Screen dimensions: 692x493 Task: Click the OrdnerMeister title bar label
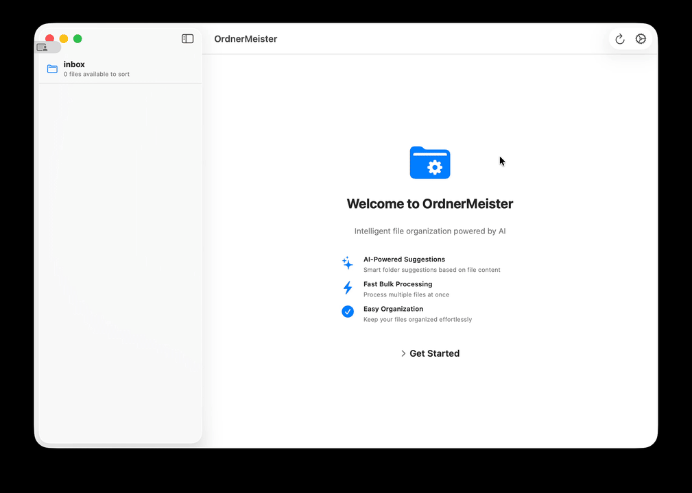[x=246, y=39]
